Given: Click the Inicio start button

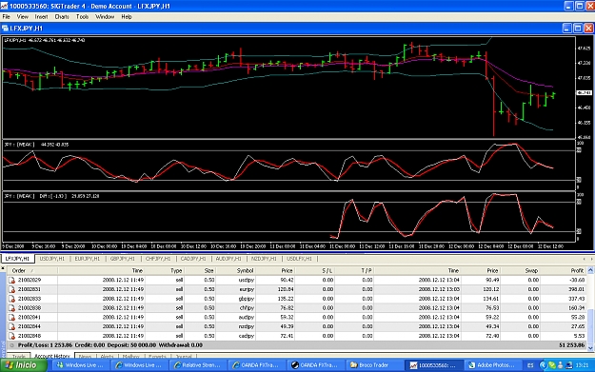Looking at the screenshot, I should [24, 365].
